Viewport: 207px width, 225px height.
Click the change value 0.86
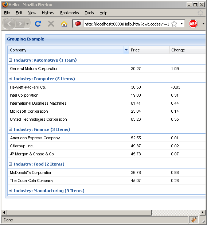(x=175, y=172)
